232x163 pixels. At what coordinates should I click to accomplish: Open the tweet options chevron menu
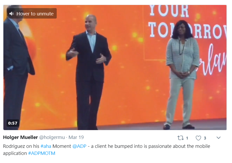click(219, 138)
